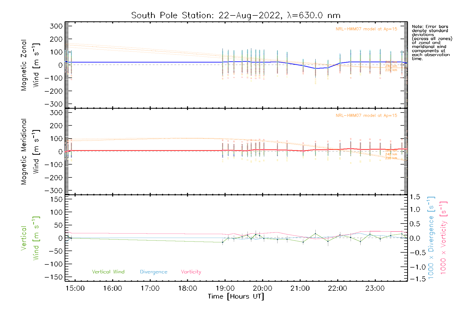The width and height of the screenshot is (463, 309).
Task: Click the 19:00 time tick label
Action: (x=225, y=288)
